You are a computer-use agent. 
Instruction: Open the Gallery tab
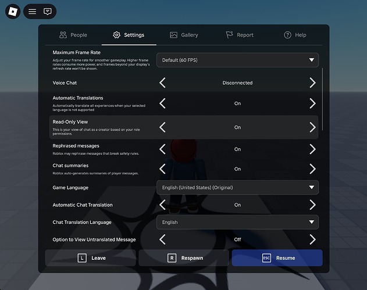184,35
